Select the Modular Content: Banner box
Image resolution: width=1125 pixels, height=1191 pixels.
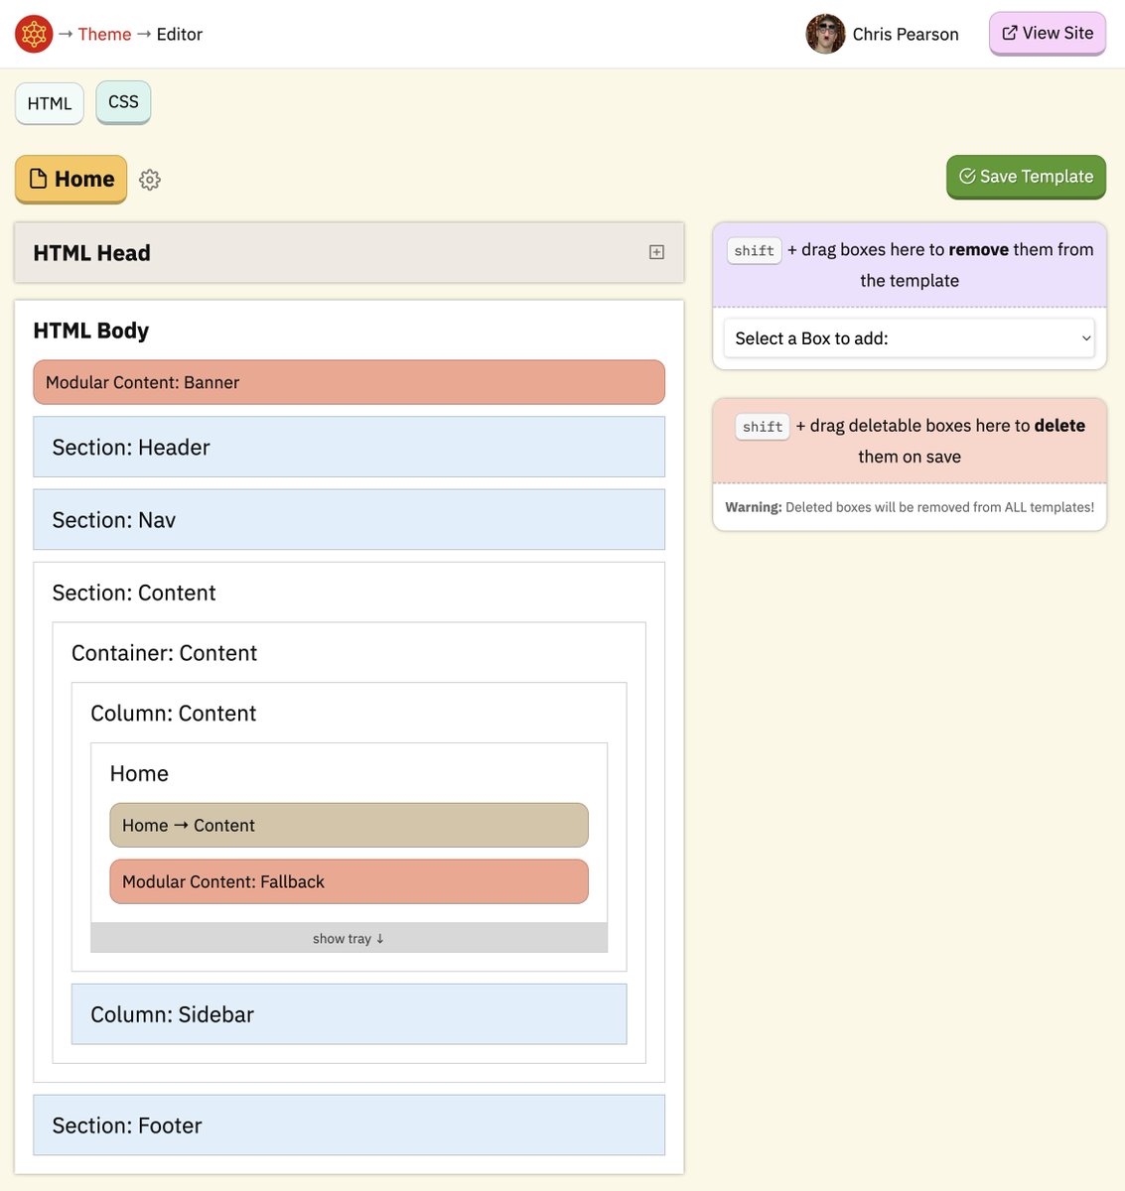point(349,382)
